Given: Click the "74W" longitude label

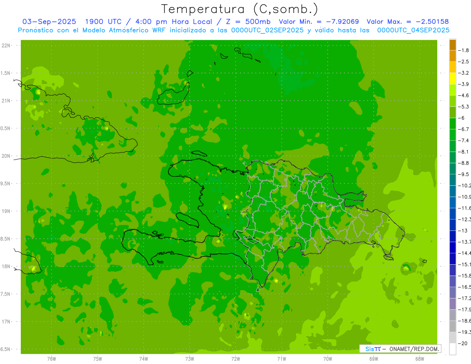Looking at the screenshot, I should [143, 359].
